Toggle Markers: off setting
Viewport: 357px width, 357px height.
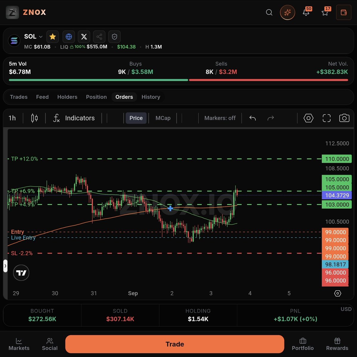point(220,118)
